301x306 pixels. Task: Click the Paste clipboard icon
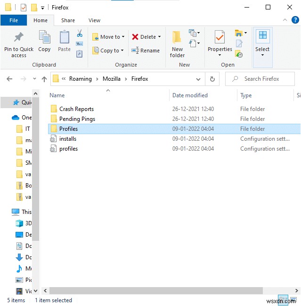[64, 37]
